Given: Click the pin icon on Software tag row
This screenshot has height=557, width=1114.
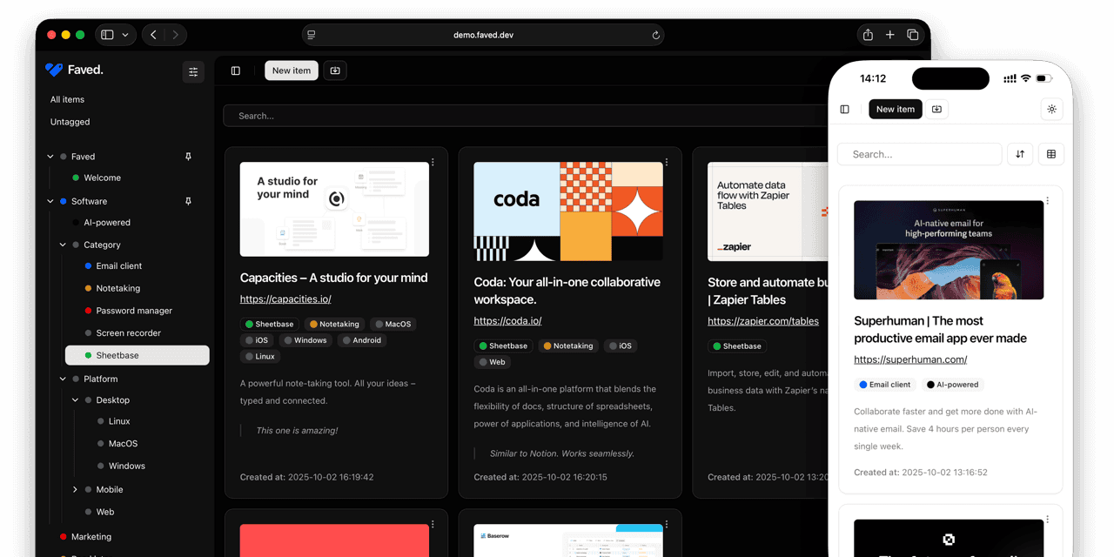Looking at the screenshot, I should [x=188, y=201].
